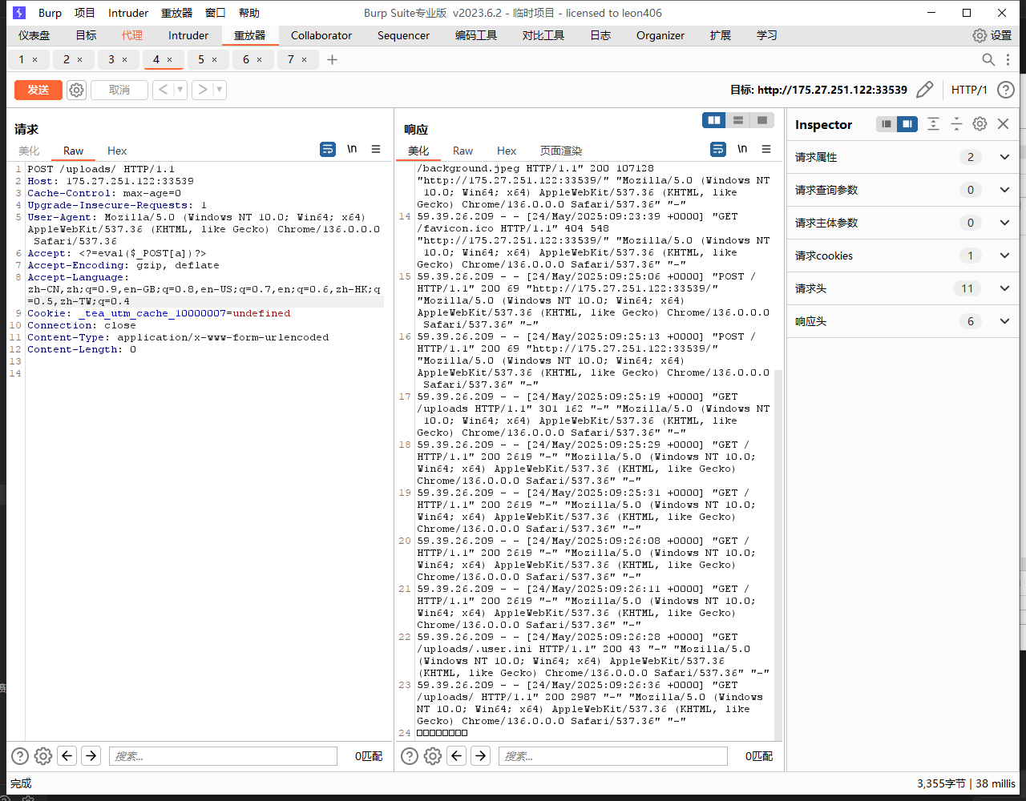
Task: Click response search input field
Action: click(x=612, y=755)
